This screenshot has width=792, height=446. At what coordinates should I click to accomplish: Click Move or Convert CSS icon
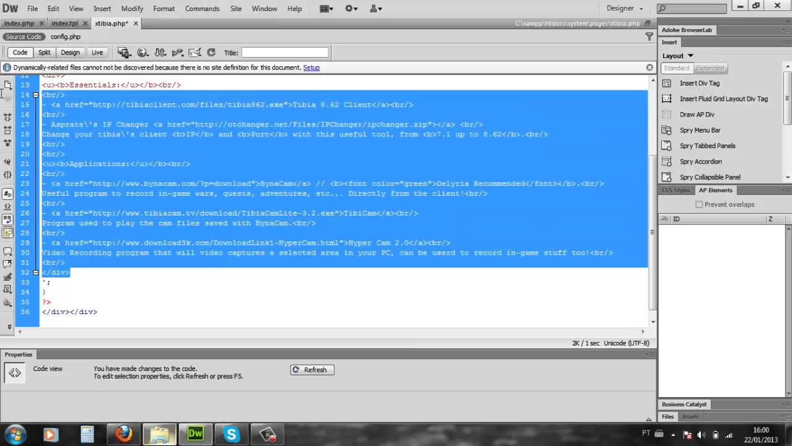pos(7,303)
